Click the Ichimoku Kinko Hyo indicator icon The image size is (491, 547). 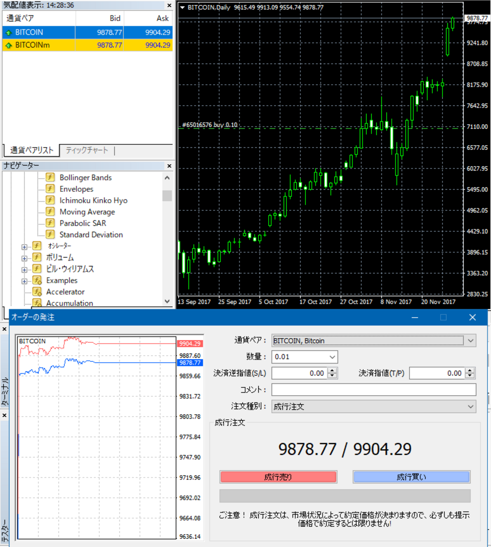pos(50,200)
